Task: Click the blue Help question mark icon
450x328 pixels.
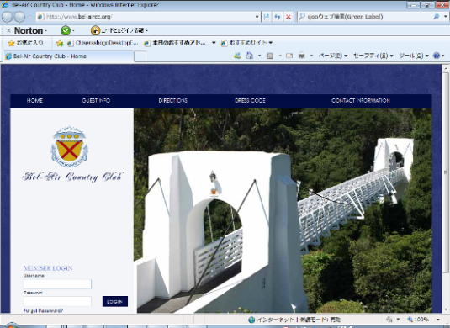Action: (x=437, y=56)
